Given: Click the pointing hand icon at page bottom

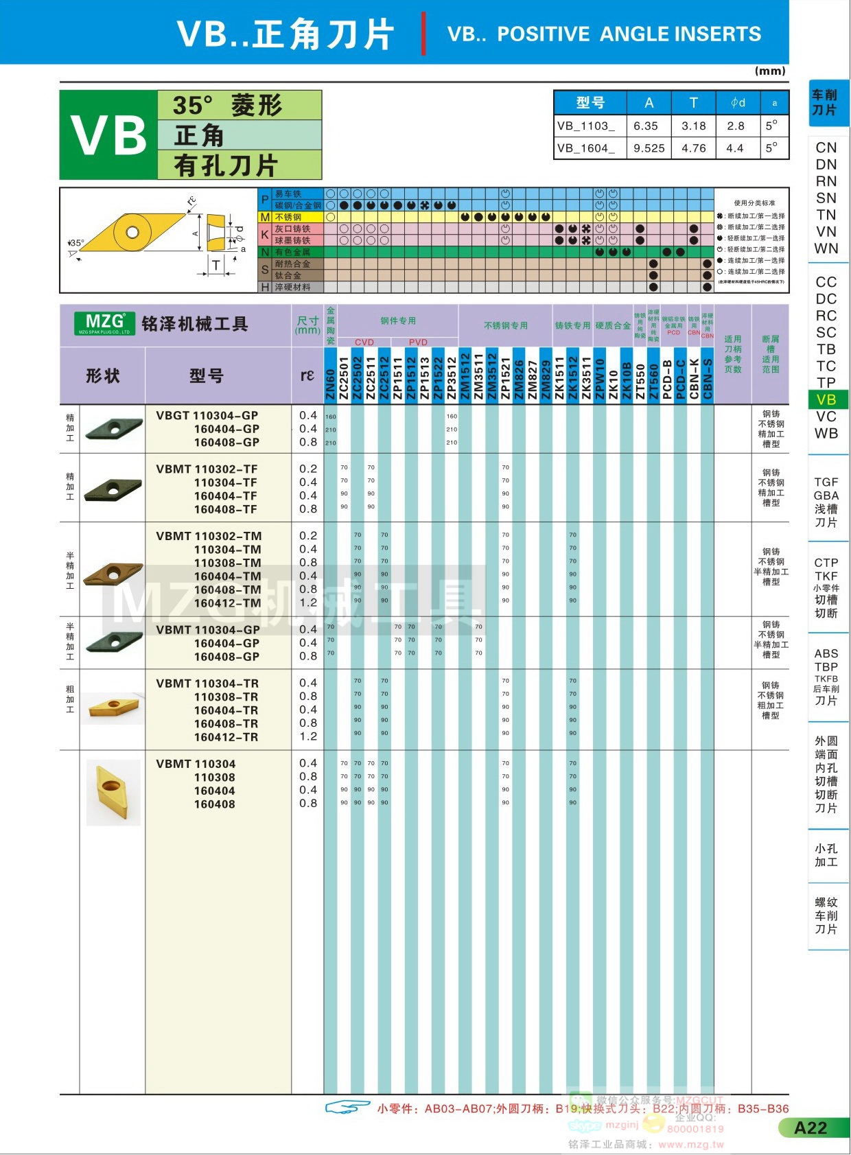Looking at the screenshot, I should tap(347, 1106).
